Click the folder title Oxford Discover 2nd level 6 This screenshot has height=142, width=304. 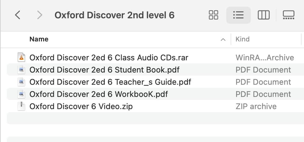click(x=115, y=15)
